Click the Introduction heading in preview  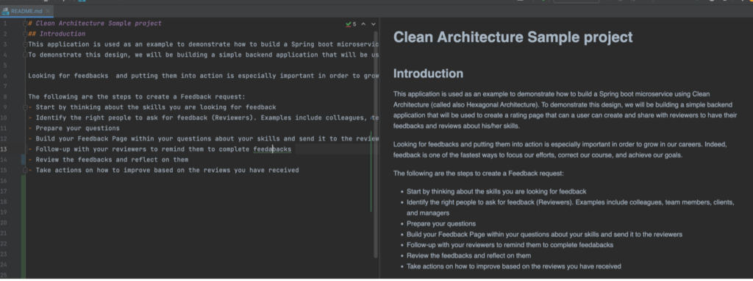(428, 74)
